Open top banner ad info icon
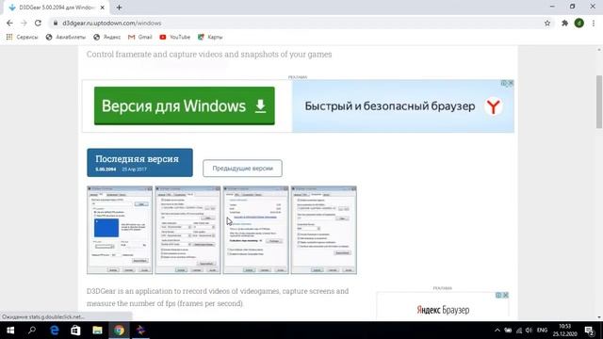The height and width of the screenshot is (339, 603). pos(504,83)
